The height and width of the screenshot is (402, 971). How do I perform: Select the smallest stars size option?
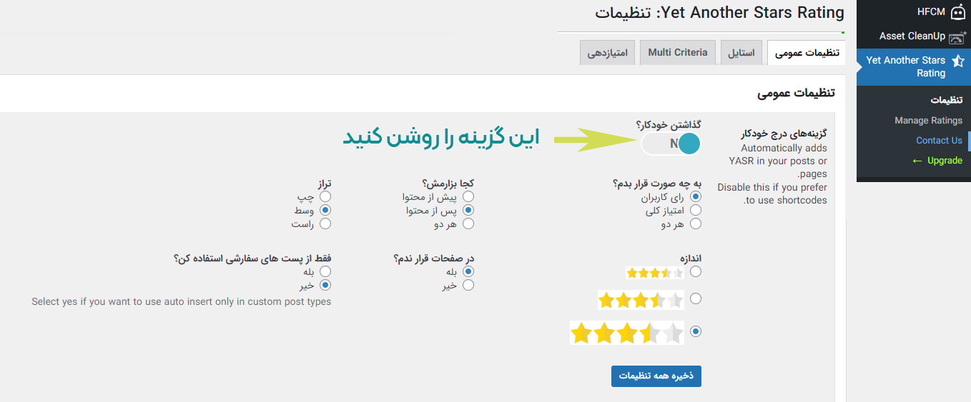pyautogui.click(x=696, y=272)
